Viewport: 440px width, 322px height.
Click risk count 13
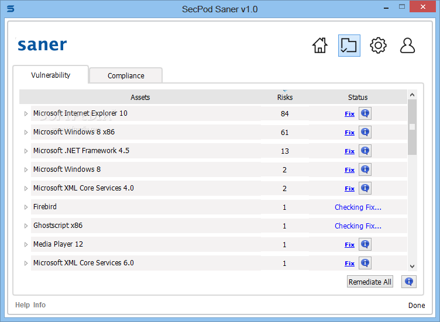click(284, 151)
